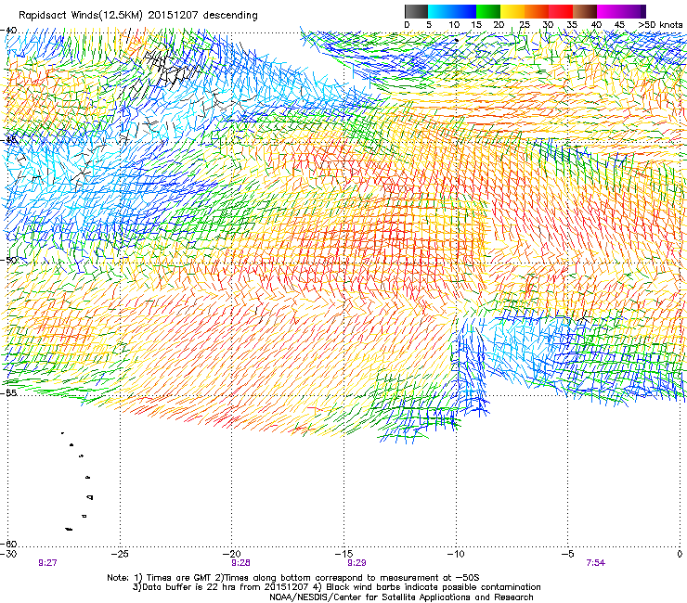Click the purple "9:27" swath time
The width and height of the screenshot is (687, 603).
tap(47, 563)
